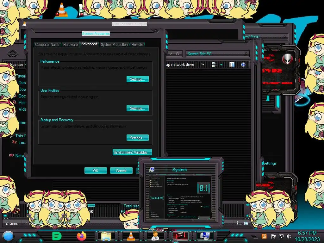Open the taskbar clock showing 6:57 PM

pos(307,236)
